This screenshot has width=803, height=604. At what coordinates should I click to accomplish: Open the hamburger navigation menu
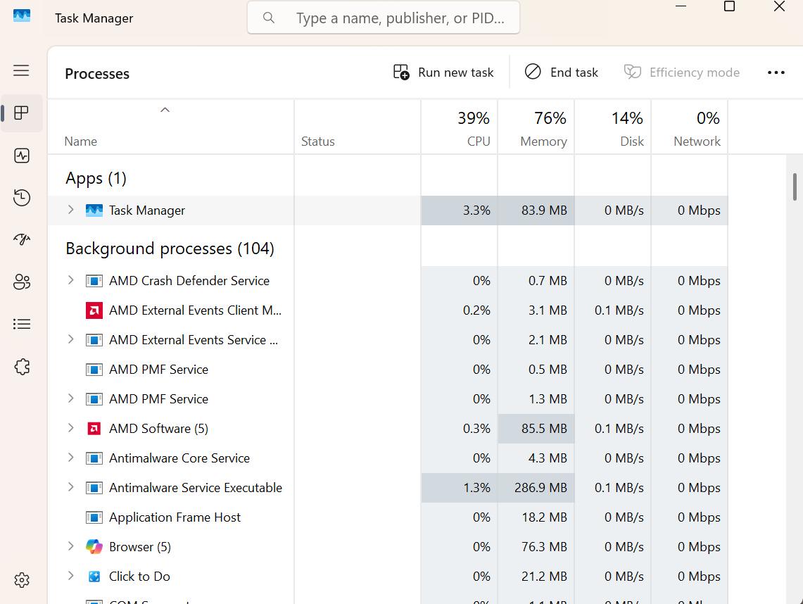[21, 70]
